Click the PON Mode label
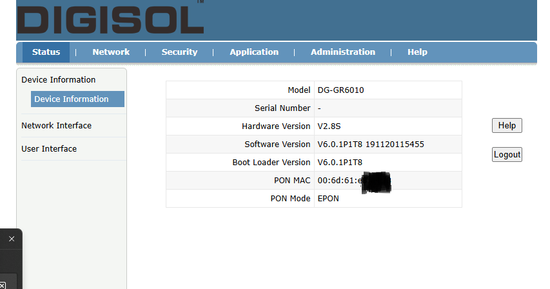 coord(290,199)
